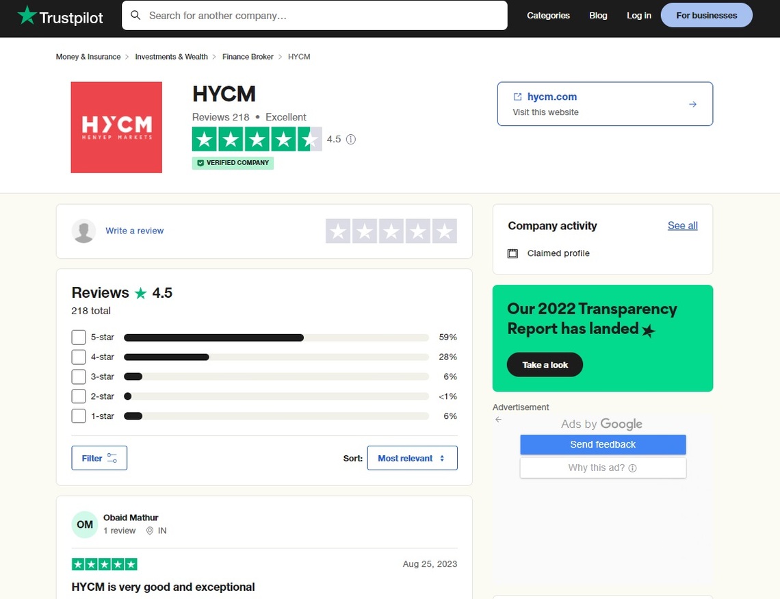This screenshot has width=780, height=599.
Task: Rate four stars in Write a review
Action: tap(418, 231)
